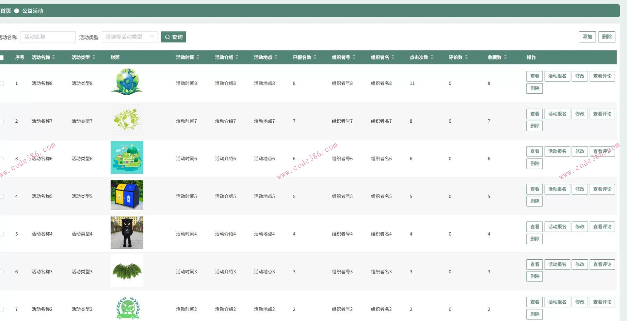Select the 组织者号7 cell text
This screenshot has width=627, height=321.
point(342,121)
